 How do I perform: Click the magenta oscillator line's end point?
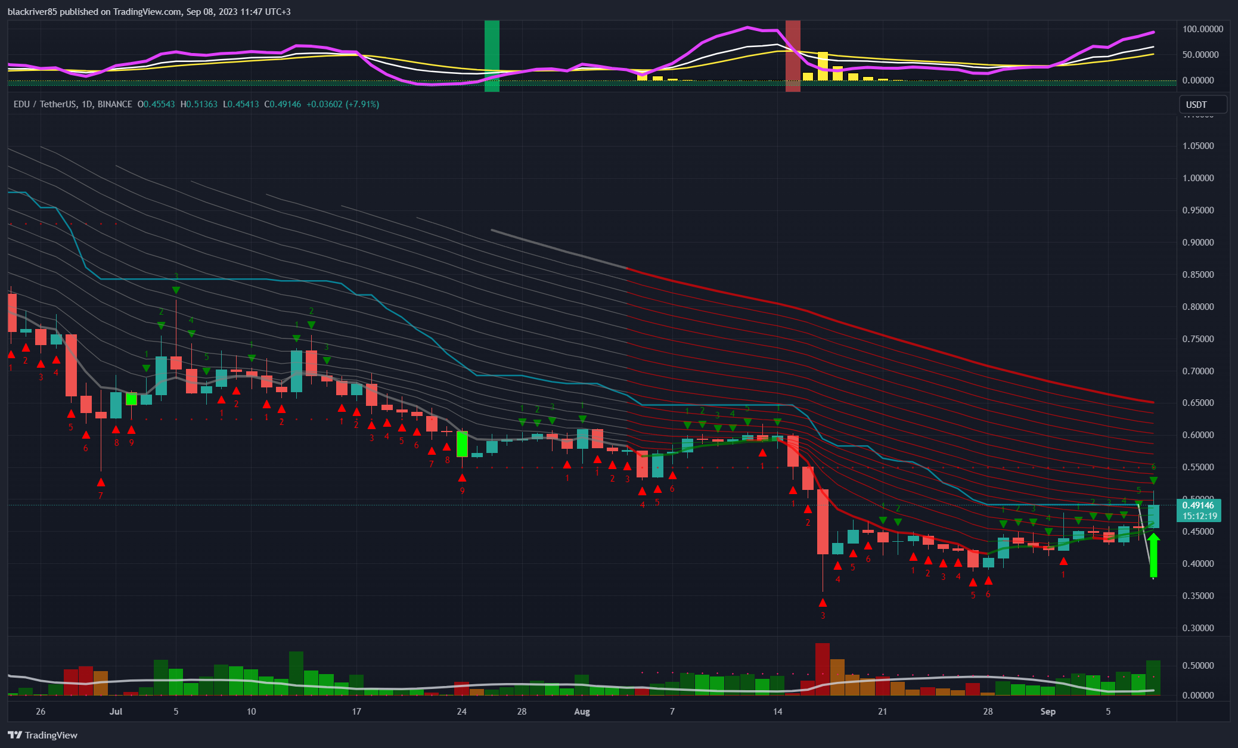click(x=1153, y=32)
